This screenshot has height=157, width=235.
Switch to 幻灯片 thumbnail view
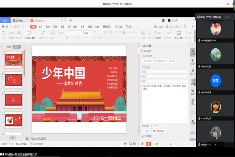click(x=16, y=46)
